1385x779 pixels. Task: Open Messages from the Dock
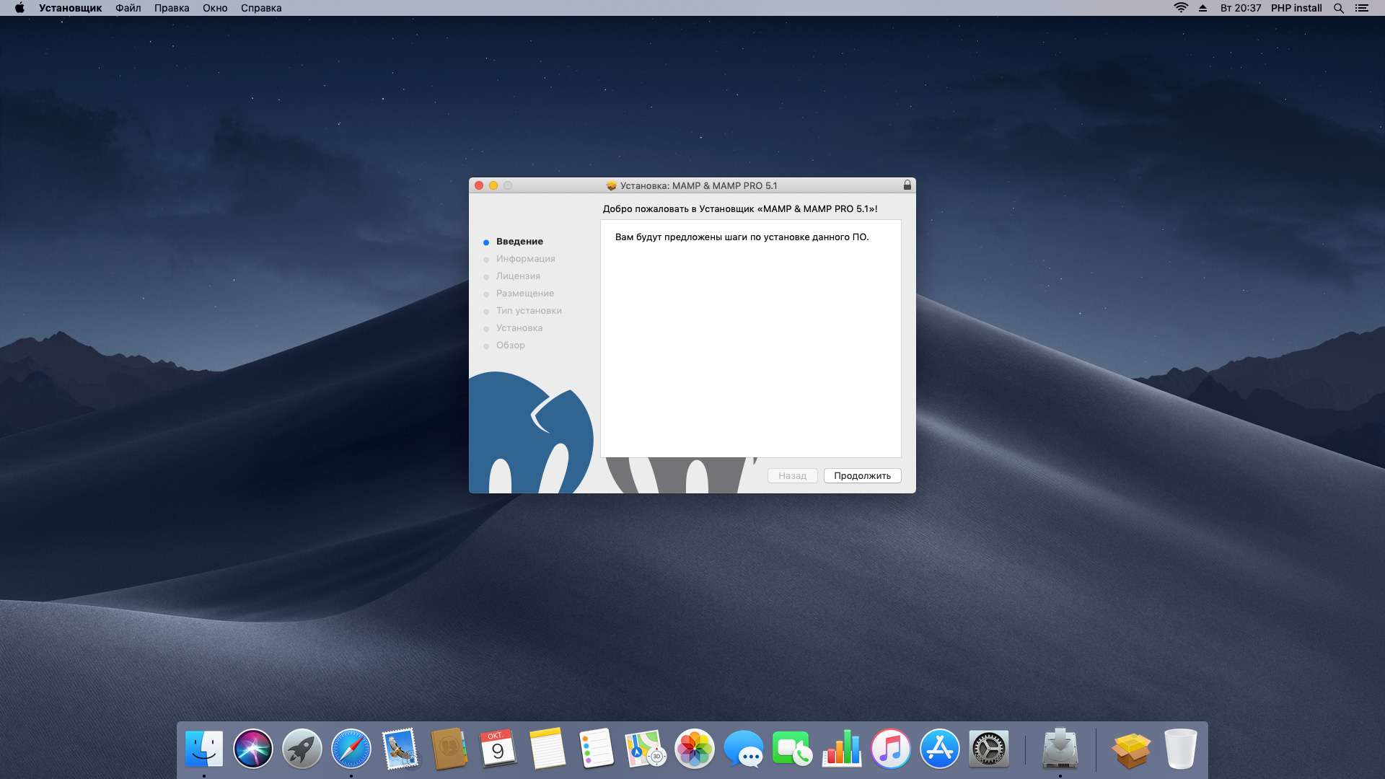point(744,749)
